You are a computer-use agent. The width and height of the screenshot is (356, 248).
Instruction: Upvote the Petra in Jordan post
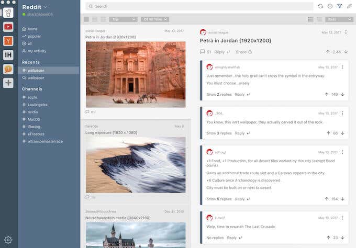point(328,52)
